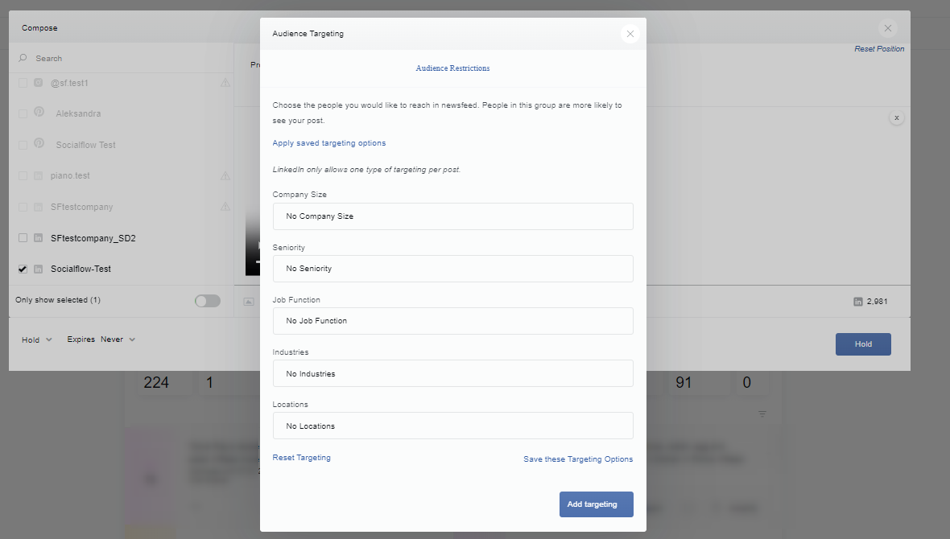
Task: Click the 2,981 character count
Action: (x=877, y=302)
